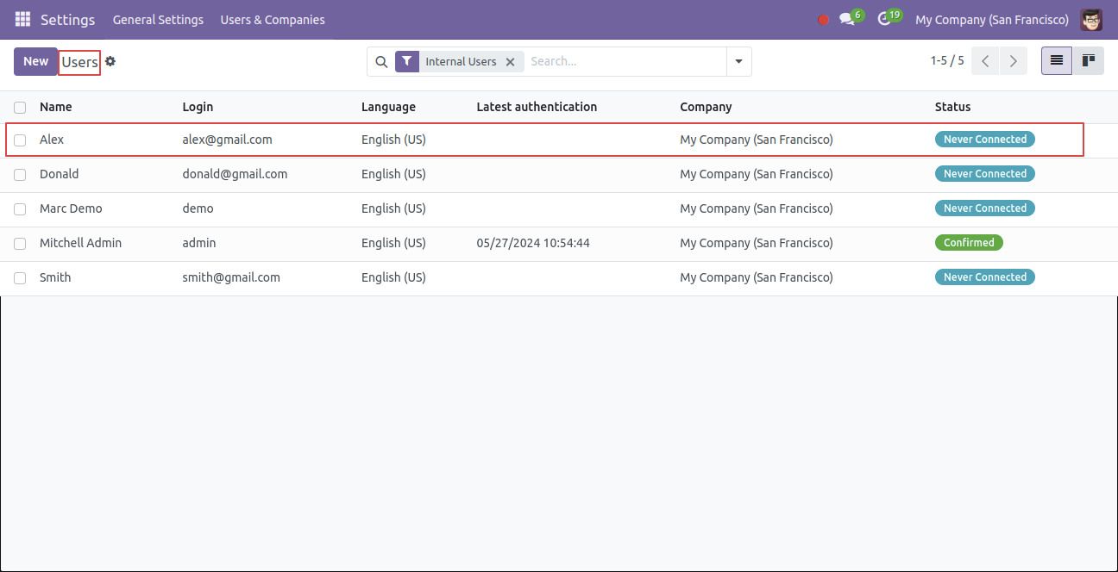Go to next page of users
The image size is (1118, 572).
coord(1014,61)
